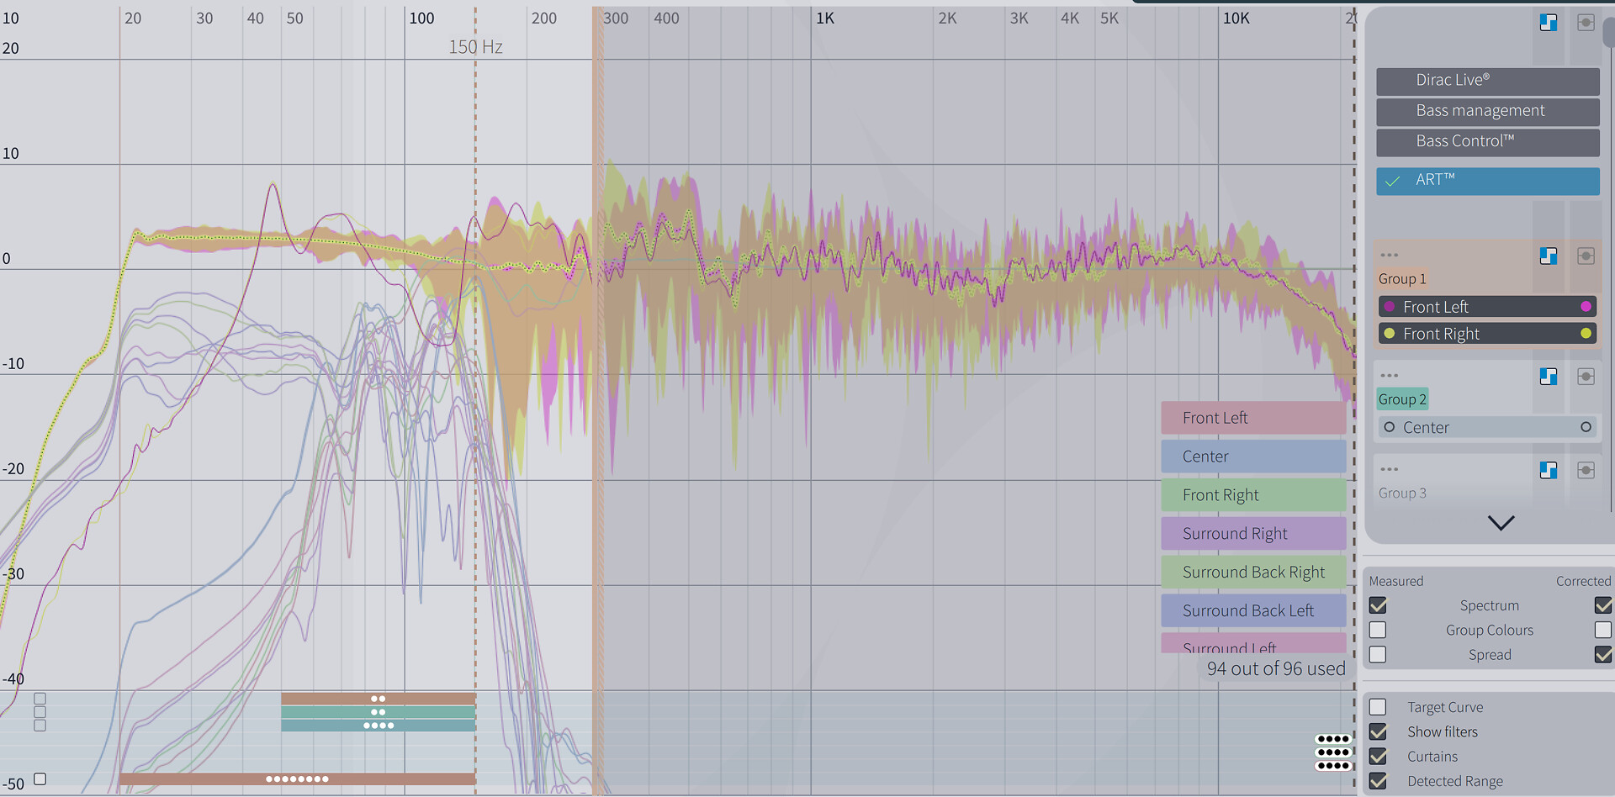
Task: Click the Surround Back Right legend label
Action: point(1252,573)
